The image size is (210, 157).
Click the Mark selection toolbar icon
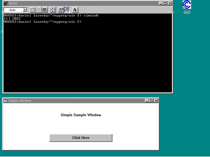(33, 10)
